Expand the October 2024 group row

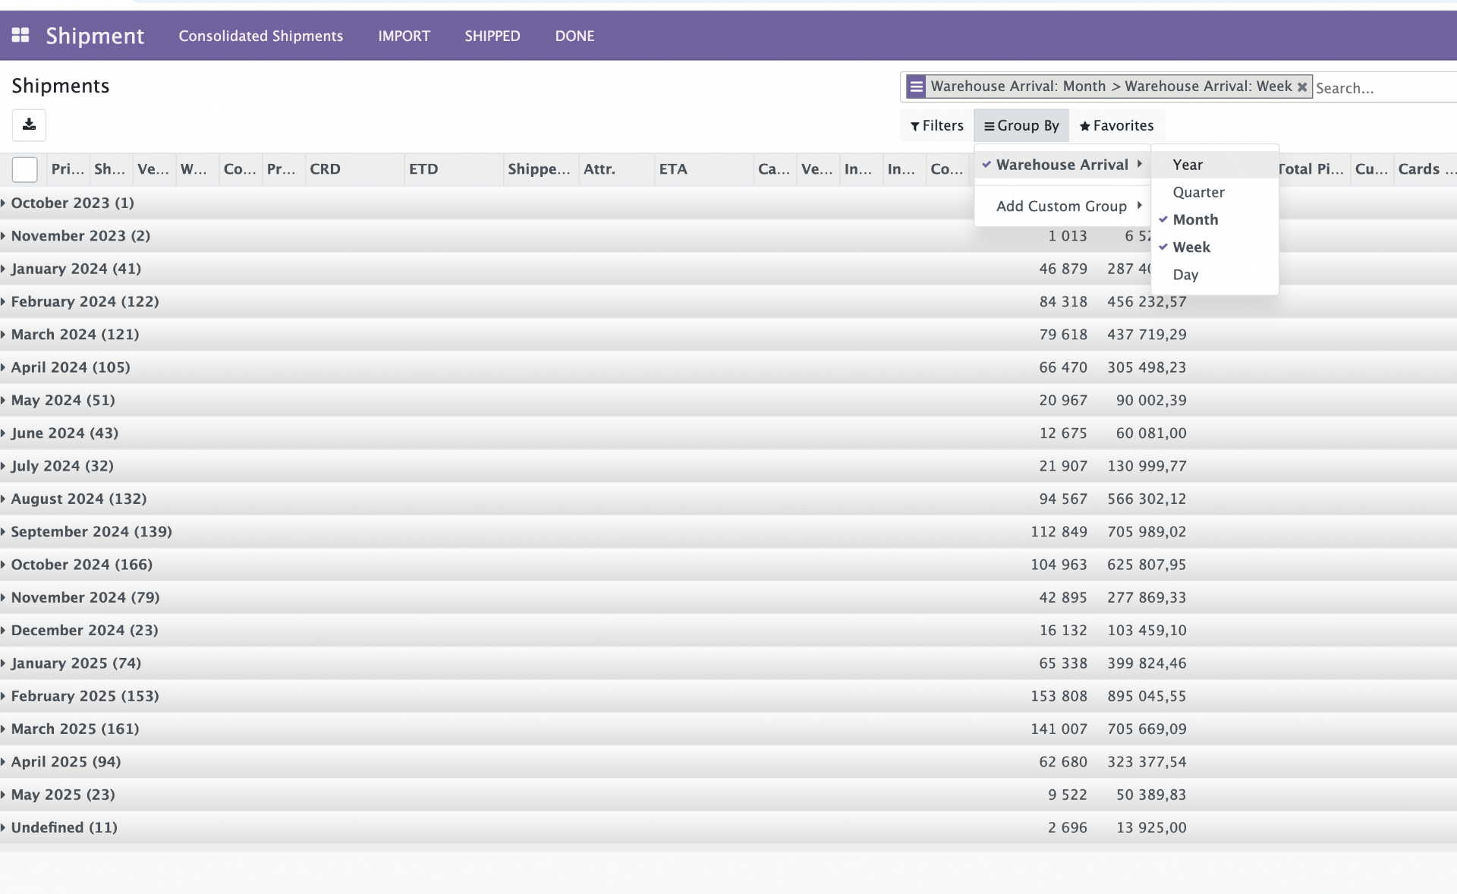[x=81, y=565]
